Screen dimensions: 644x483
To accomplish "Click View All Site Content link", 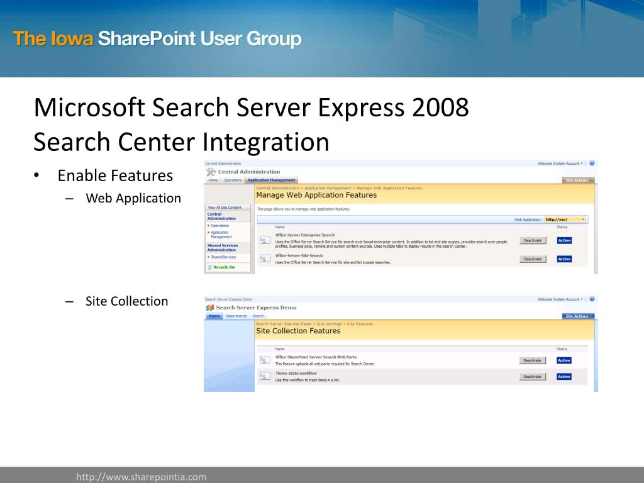I will [x=225, y=208].
